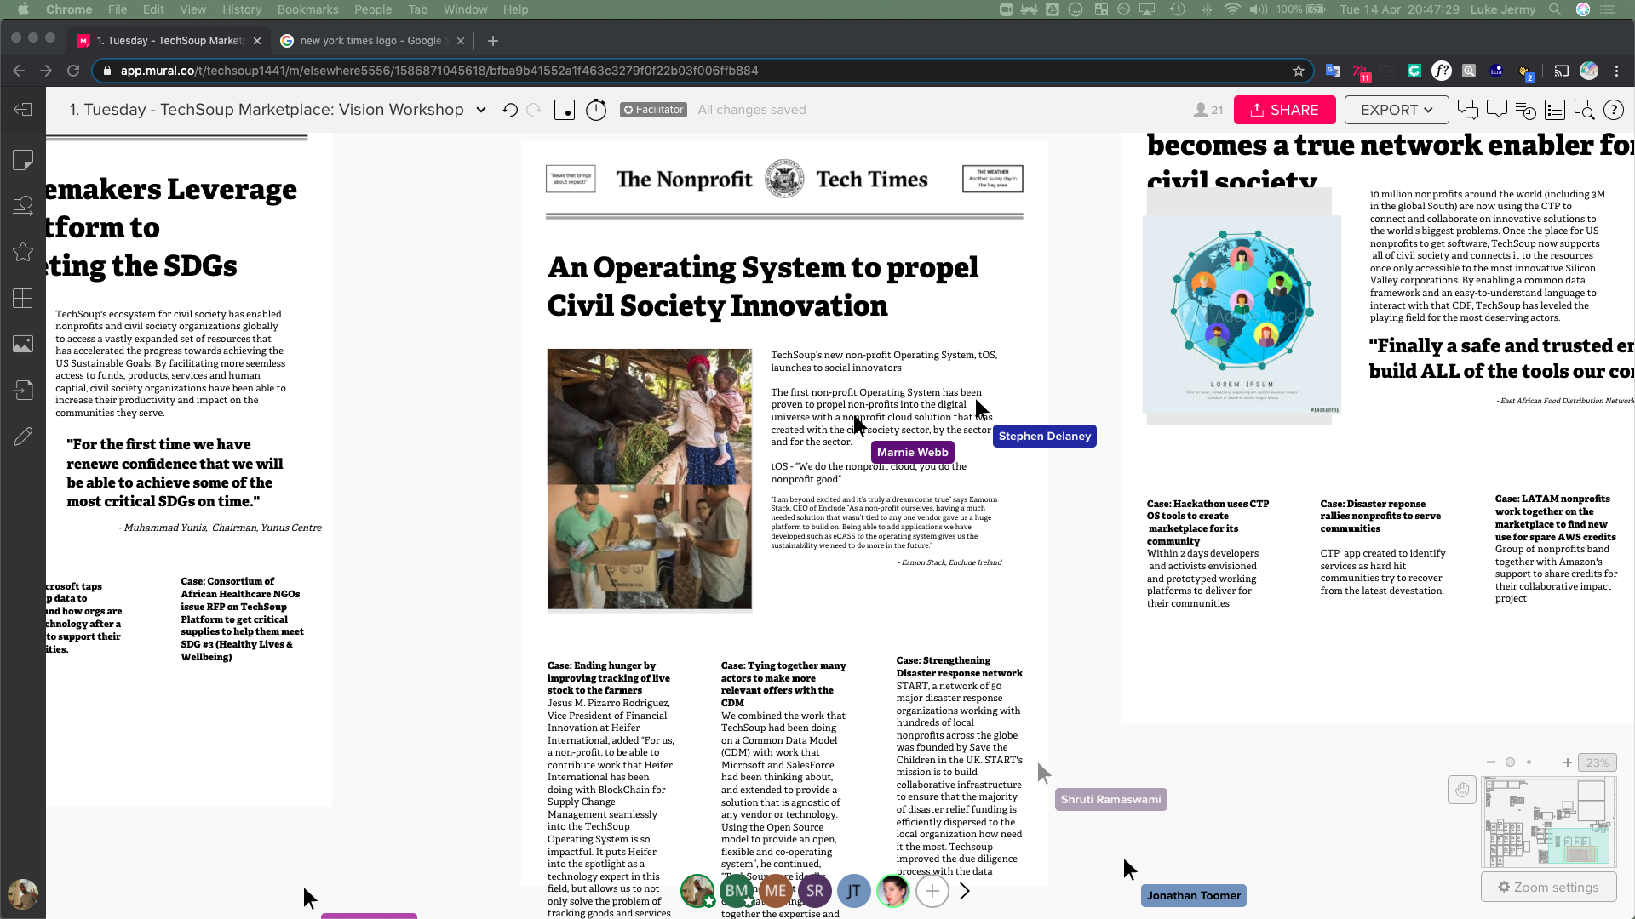This screenshot has width=1635, height=919.
Task: Click the JT participant avatar
Action: (854, 891)
